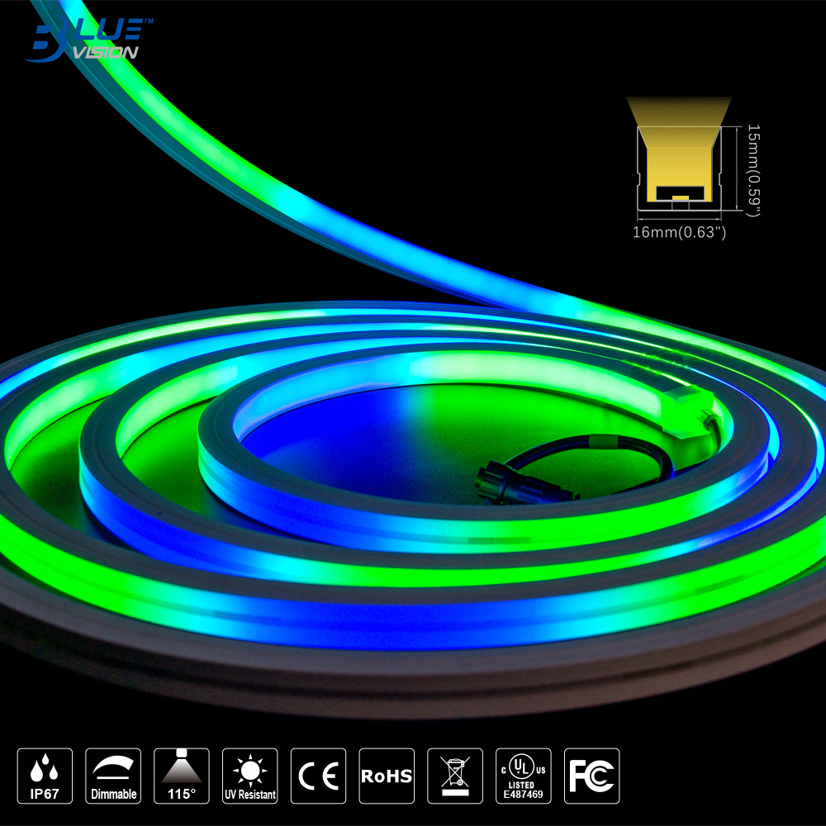Click the UV Resistant sun icon
The height and width of the screenshot is (826, 826).
[249, 776]
